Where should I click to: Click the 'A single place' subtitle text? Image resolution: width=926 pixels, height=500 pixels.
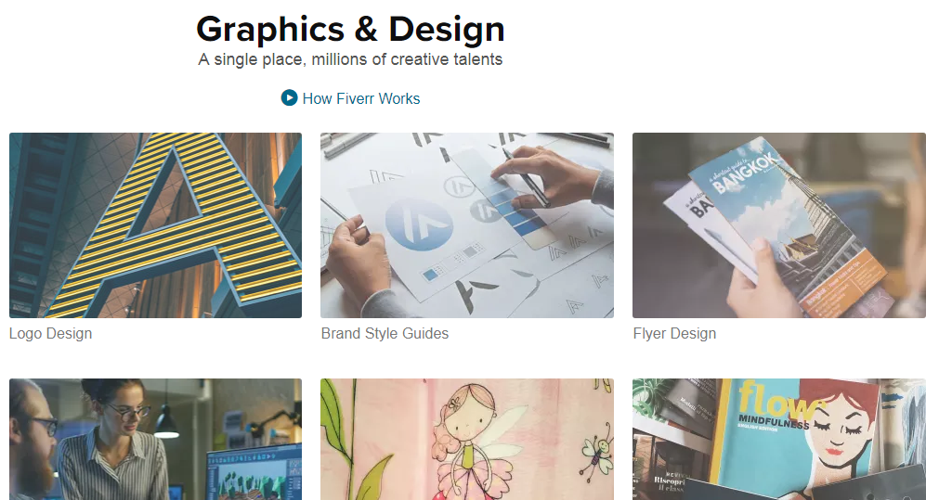point(350,59)
